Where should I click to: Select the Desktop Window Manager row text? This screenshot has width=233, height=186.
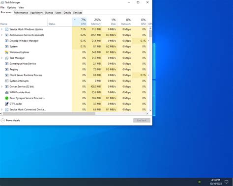click(24, 41)
